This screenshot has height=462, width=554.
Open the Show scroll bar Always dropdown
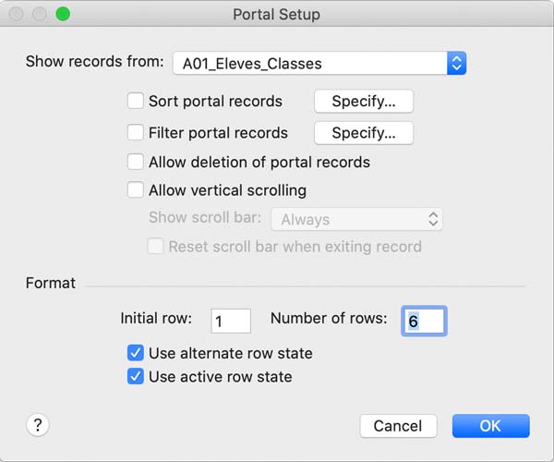coord(356,219)
